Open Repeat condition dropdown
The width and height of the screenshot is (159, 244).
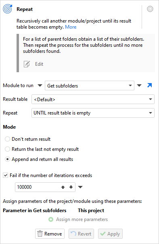(x=93, y=113)
